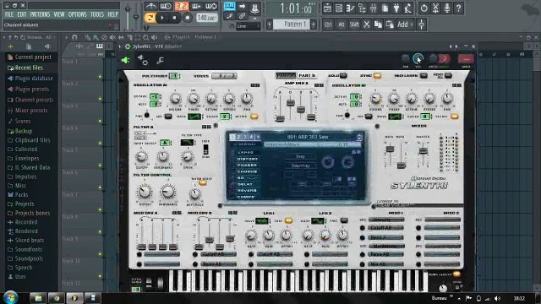Start playback with the play button
Image resolution: width=541 pixels, height=304 pixels.
pos(161,18)
